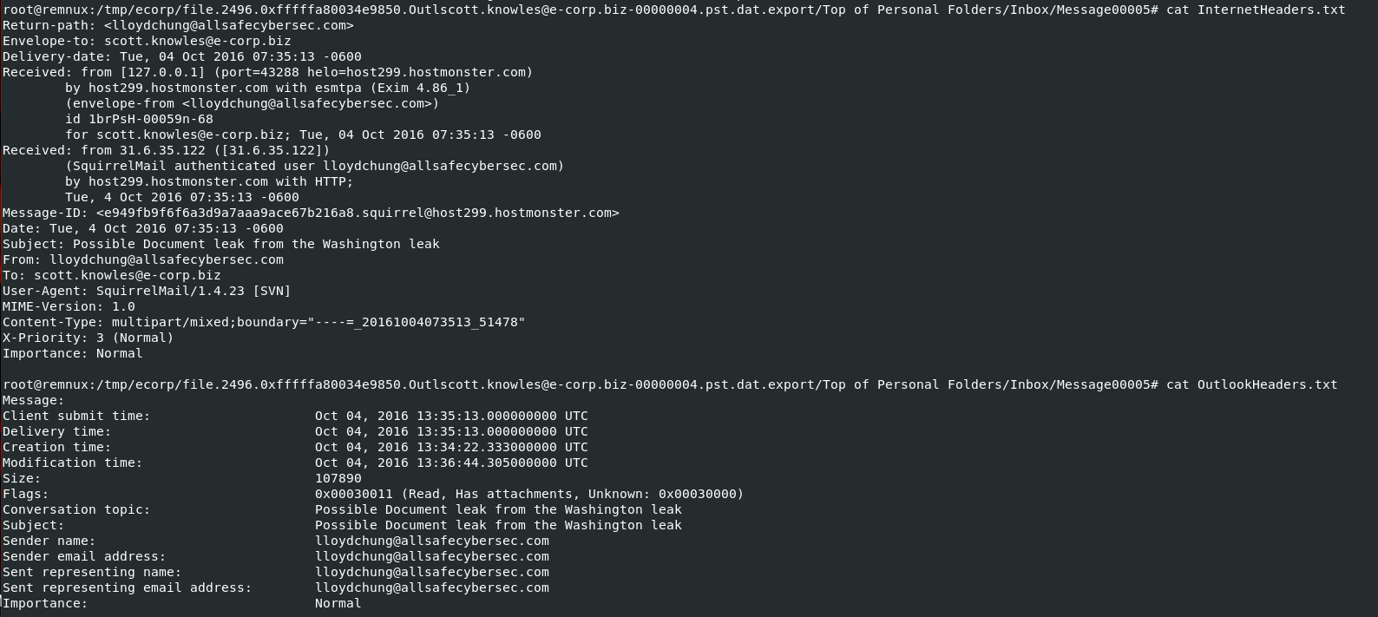1378x617 pixels.
Task: Click the Size value 107890
Action: point(338,478)
